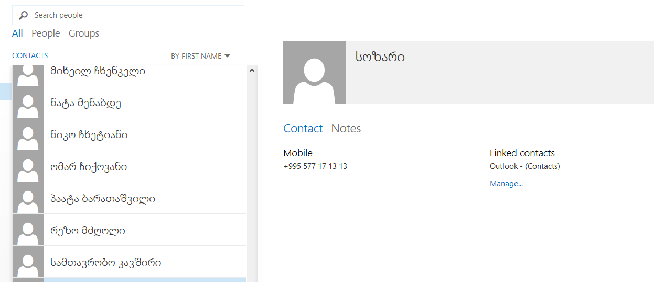654x282 pixels.
Task: Click the Manage... linked contacts link
Action: point(506,184)
